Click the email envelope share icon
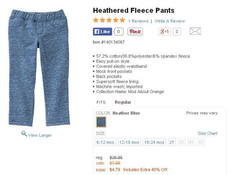The height and width of the screenshot is (175, 250). pyautogui.click(x=195, y=31)
